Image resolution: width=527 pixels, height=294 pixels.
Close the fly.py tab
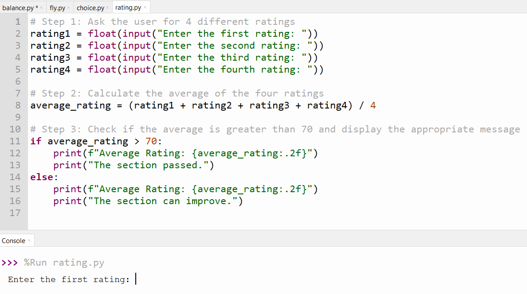coord(68,8)
